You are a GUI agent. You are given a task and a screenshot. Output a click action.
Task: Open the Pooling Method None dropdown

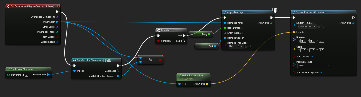click(315, 66)
